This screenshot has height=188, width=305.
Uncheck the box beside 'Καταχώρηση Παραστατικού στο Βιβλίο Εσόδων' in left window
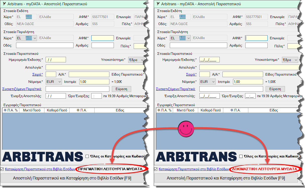click(2, 169)
